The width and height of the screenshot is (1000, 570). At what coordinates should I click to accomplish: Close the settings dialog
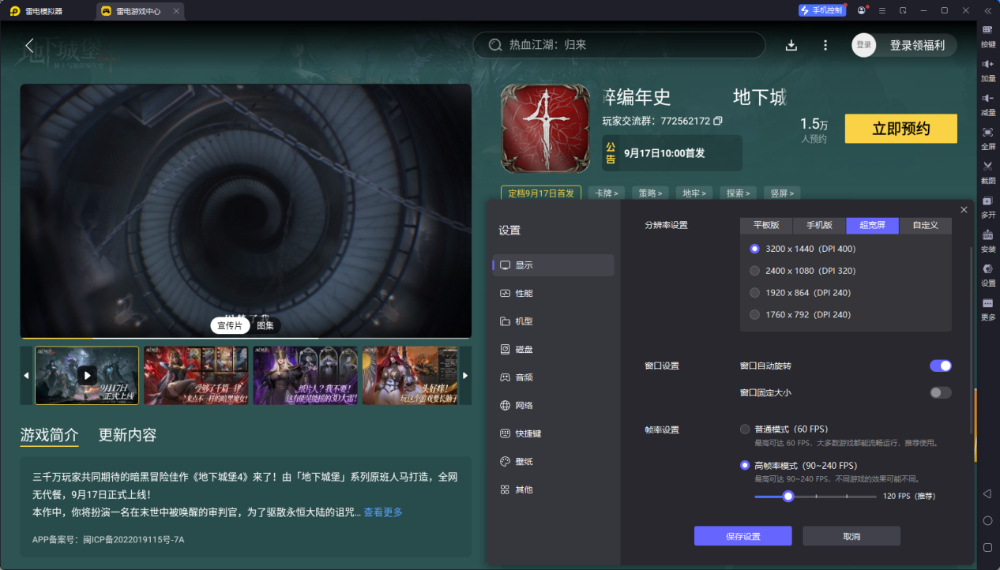click(964, 209)
